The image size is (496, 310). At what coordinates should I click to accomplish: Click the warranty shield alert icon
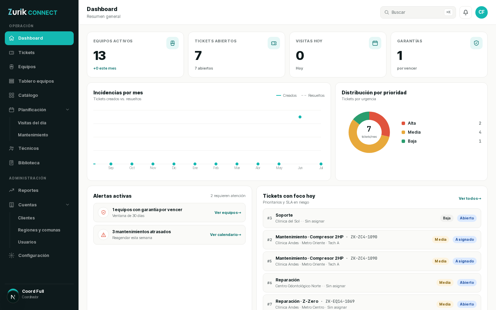[x=103, y=213]
